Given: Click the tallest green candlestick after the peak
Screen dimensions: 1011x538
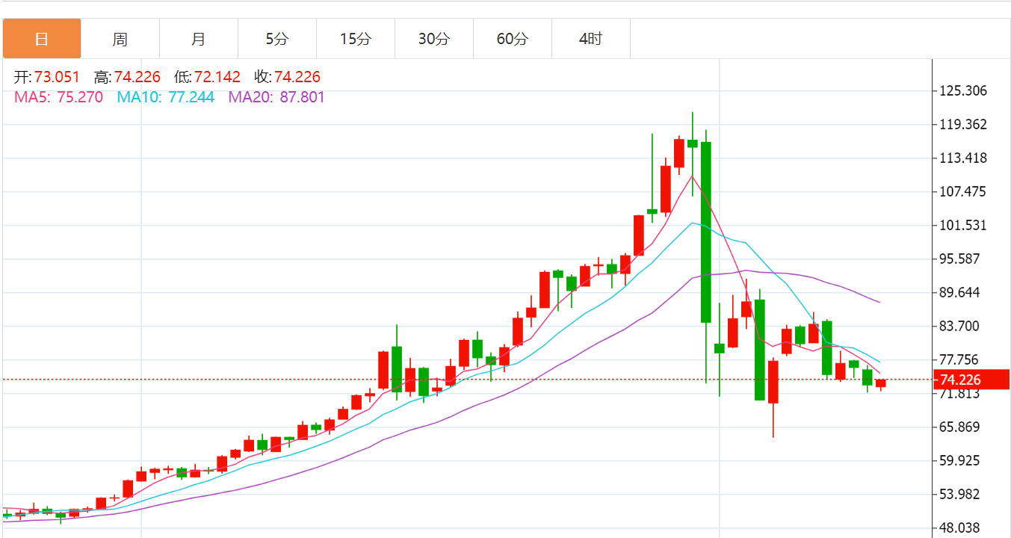Looking at the screenshot, I should tap(705, 232).
